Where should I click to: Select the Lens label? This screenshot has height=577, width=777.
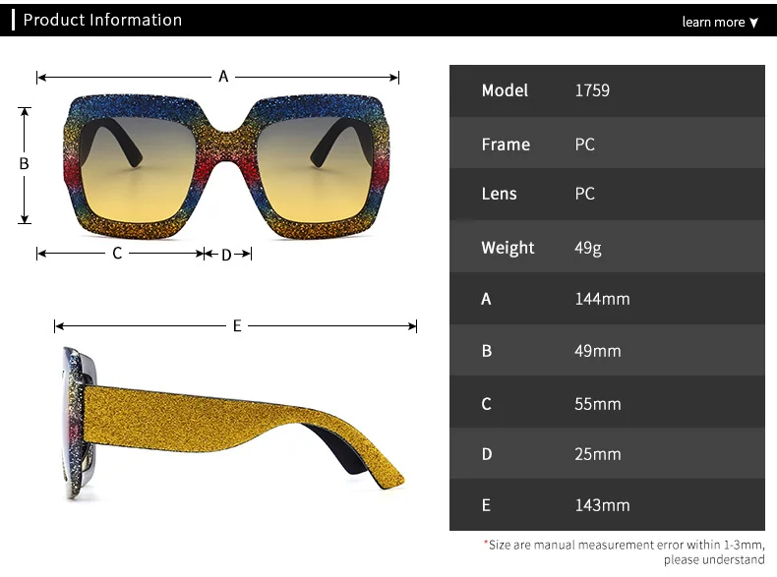pos(499,194)
